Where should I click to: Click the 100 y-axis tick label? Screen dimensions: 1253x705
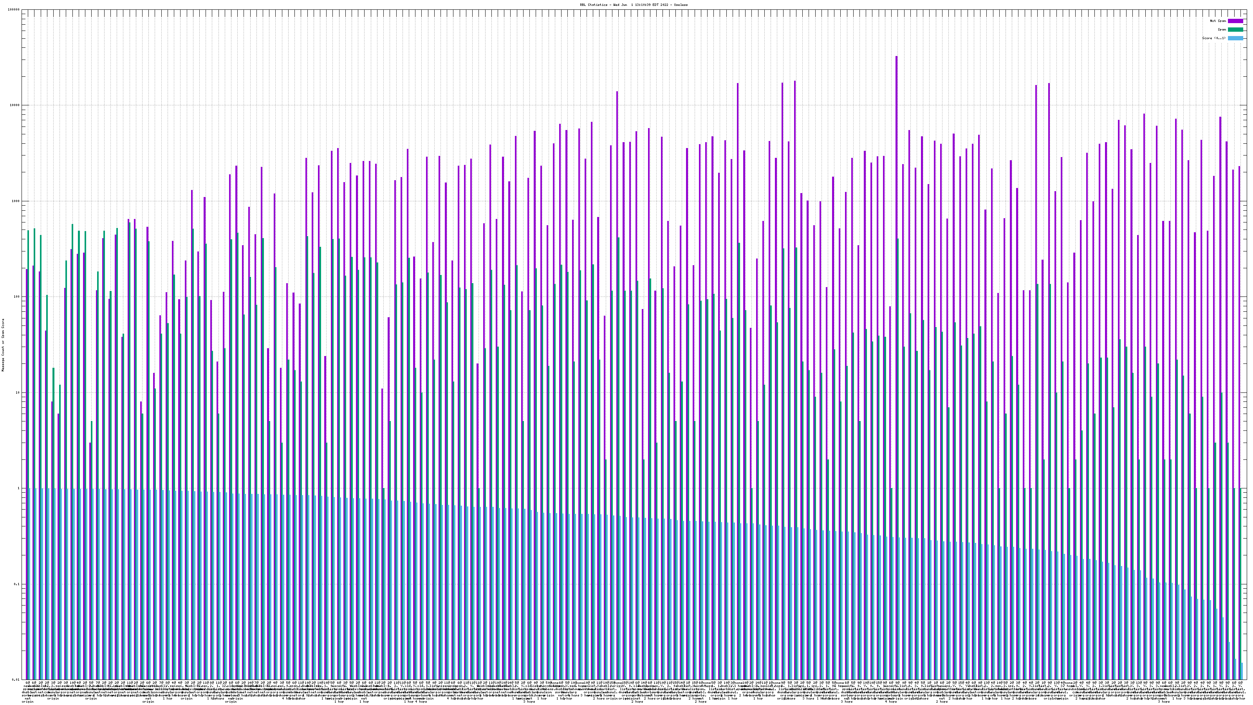[17, 297]
